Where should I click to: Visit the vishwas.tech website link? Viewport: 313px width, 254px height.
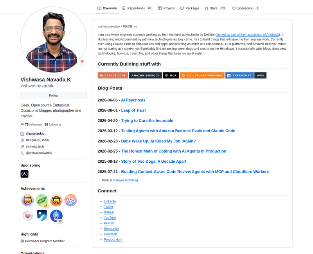(35, 146)
